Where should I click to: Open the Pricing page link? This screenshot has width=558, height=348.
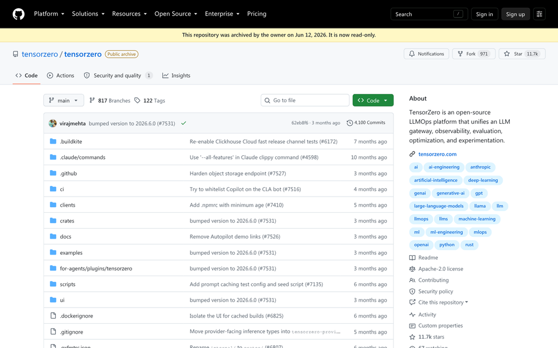257,14
